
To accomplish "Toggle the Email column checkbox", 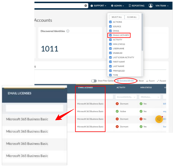I will pyautogui.click(x=111, y=31).
